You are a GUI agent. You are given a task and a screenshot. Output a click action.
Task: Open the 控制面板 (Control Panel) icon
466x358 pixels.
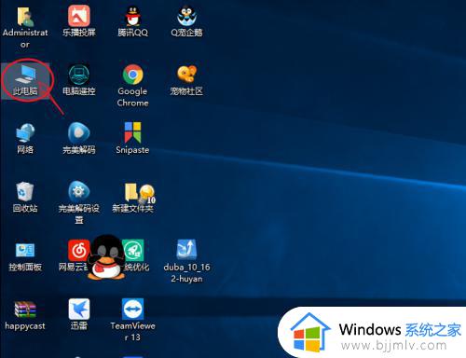(x=25, y=251)
